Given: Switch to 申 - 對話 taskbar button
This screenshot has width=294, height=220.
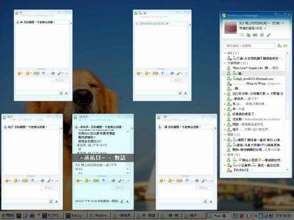Looking at the screenshot, I should tap(146, 215).
